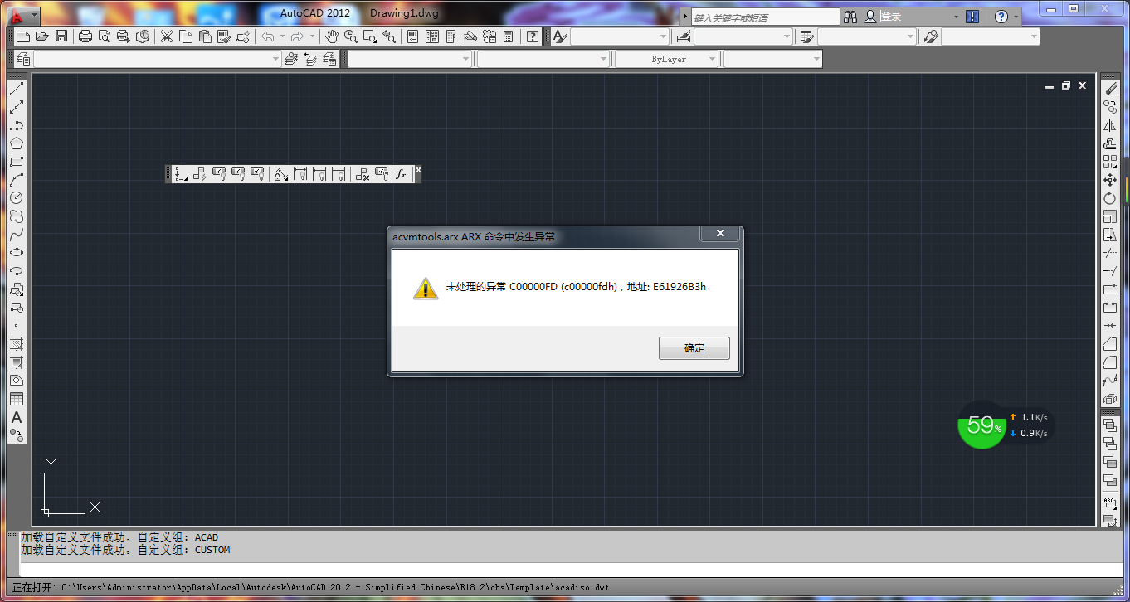Create a new drawing with the New icon

(23, 36)
